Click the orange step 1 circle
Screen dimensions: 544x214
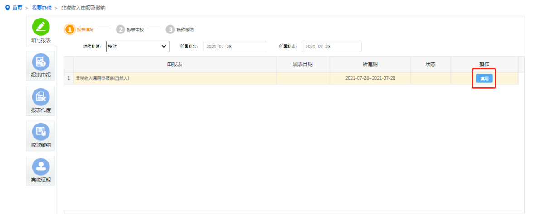point(69,29)
